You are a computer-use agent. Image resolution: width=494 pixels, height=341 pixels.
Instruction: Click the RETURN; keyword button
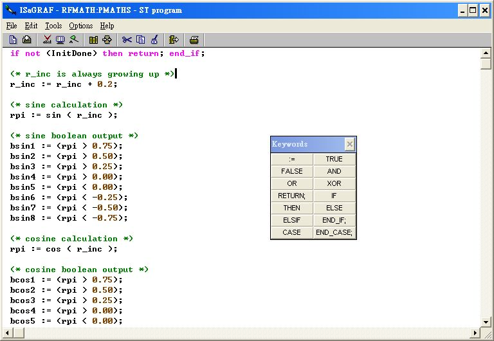pyautogui.click(x=291, y=196)
